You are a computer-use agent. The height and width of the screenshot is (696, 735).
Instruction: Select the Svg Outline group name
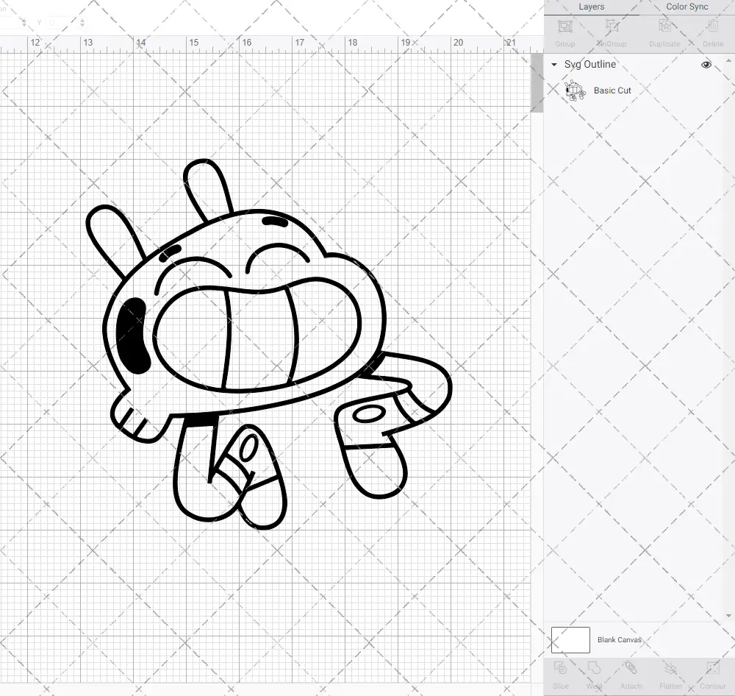point(590,64)
